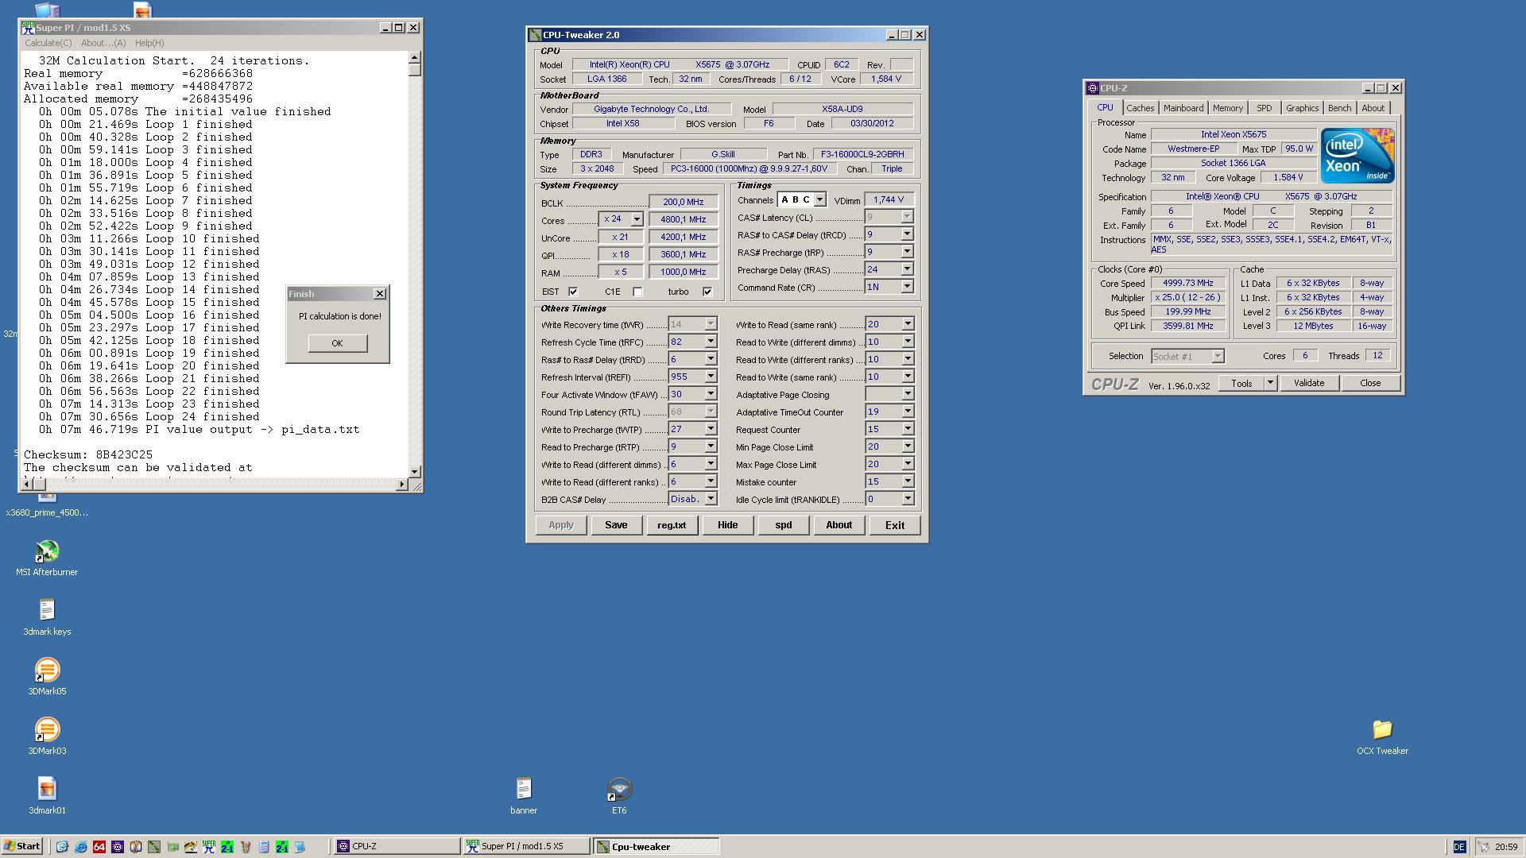Open the Precharge Delay (tRAS) dropdown
Screen dimensions: 1526x858
pos(907,270)
